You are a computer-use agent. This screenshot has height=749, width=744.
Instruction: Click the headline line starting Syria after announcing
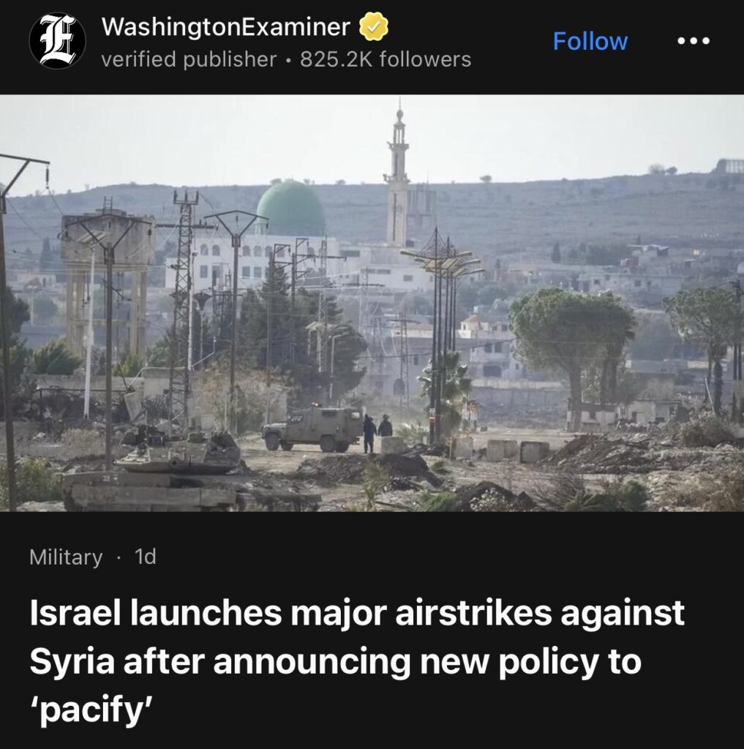(336, 661)
